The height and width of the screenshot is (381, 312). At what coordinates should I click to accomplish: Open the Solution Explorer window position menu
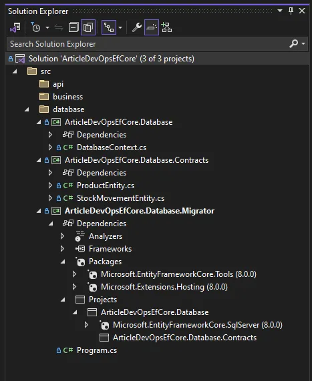280,11
